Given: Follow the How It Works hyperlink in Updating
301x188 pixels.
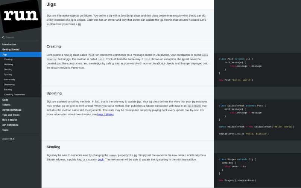Looking at the screenshot, I should 105,115.
